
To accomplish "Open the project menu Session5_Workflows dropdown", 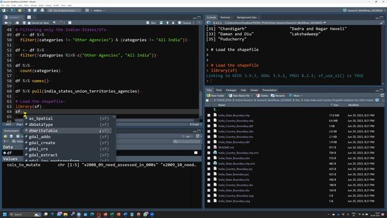I will point(364,10).
